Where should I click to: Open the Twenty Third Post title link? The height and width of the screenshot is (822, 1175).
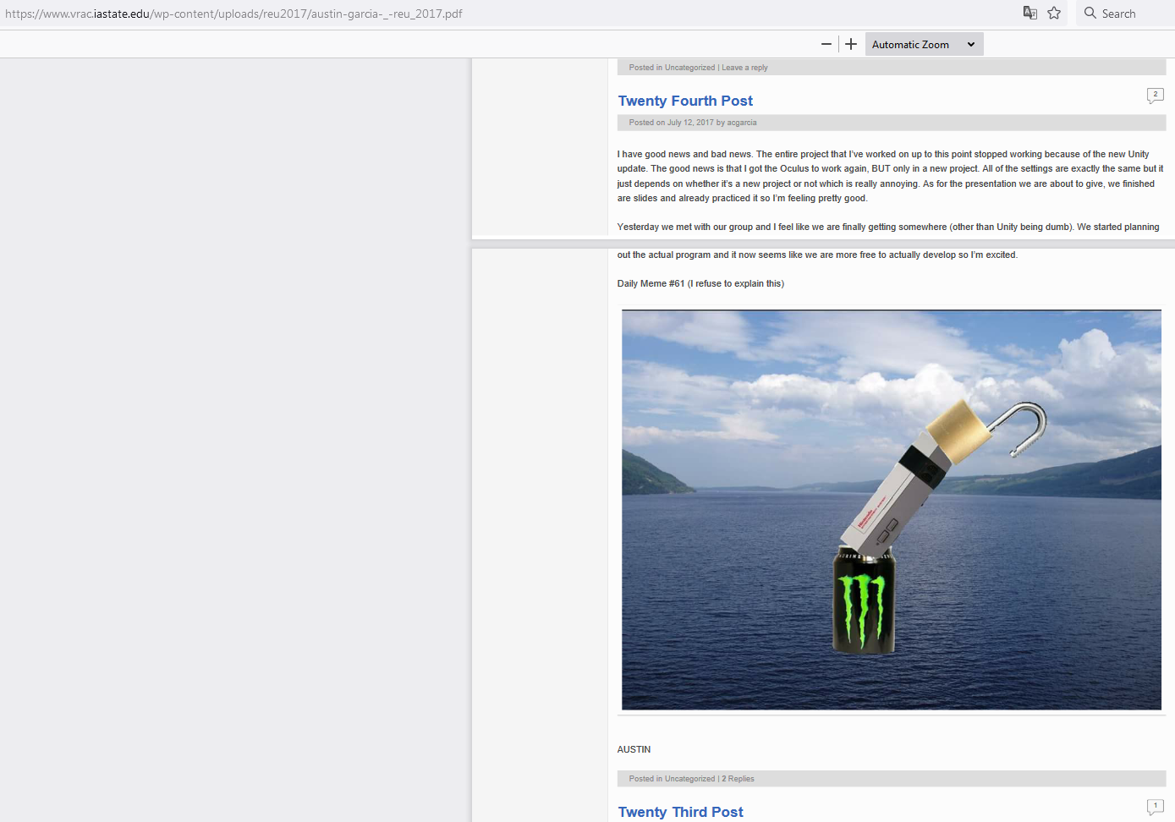(680, 812)
